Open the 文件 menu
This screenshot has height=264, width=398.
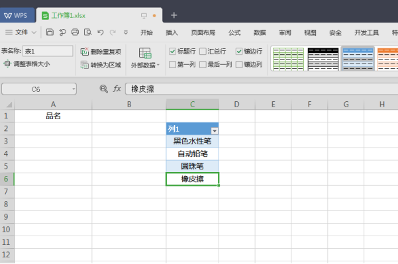pos(21,32)
